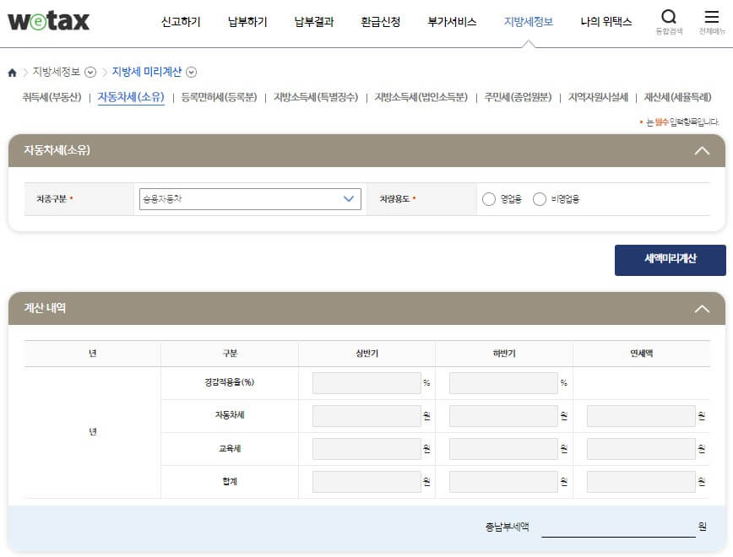The image size is (733, 557).
Task: Collapse the 자동차세(소유) panel
Action: 701,150
